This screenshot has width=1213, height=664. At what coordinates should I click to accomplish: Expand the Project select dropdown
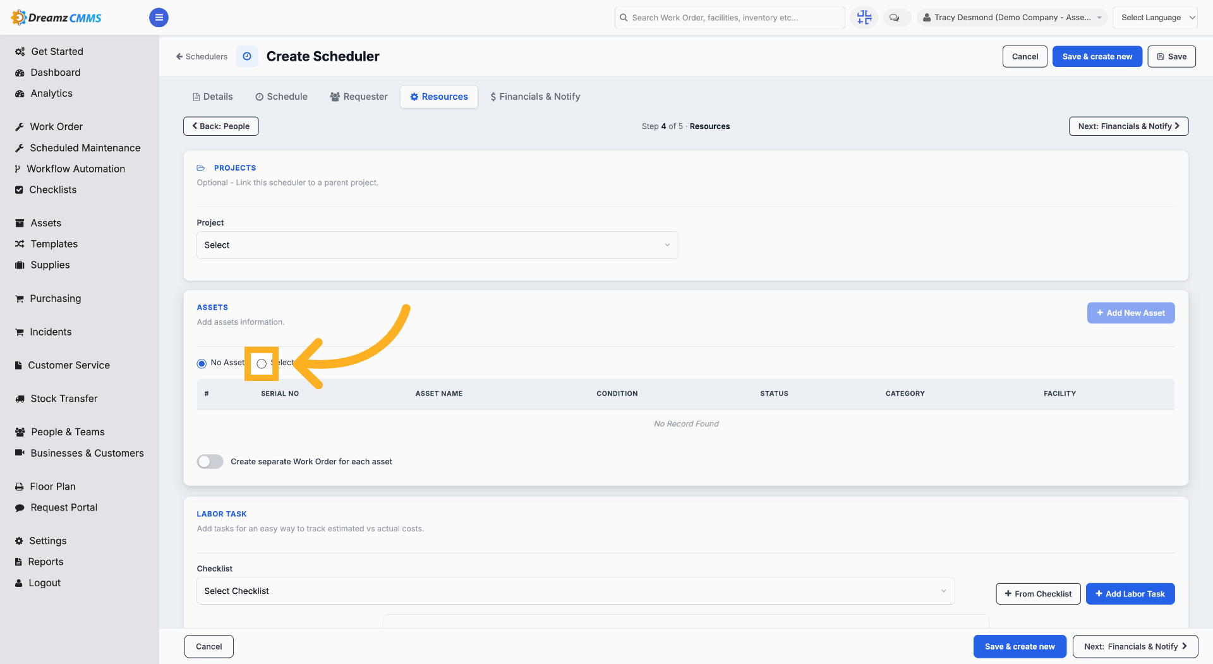pyautogui.click(x=437, y=245)
